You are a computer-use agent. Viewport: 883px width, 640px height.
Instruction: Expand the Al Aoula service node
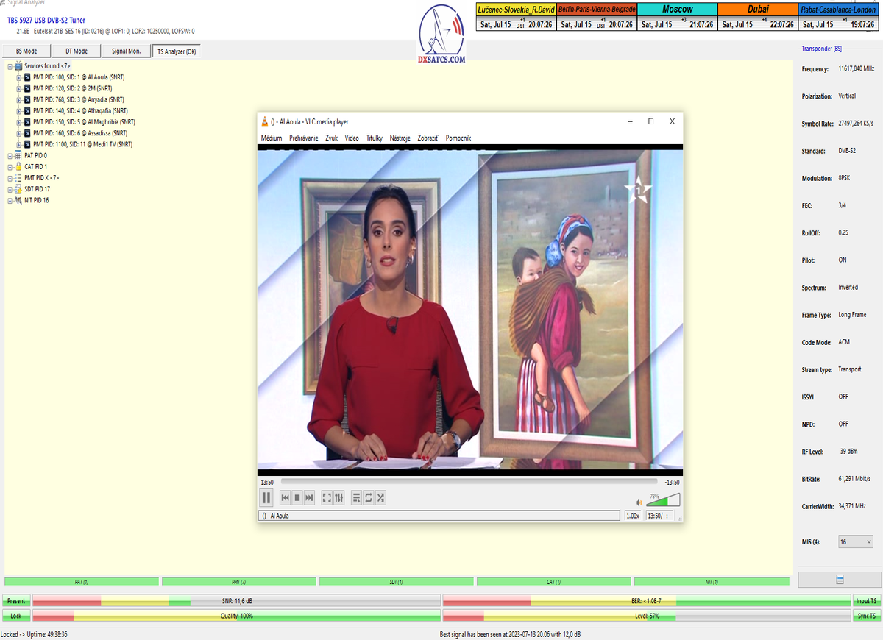pos(18,77)
